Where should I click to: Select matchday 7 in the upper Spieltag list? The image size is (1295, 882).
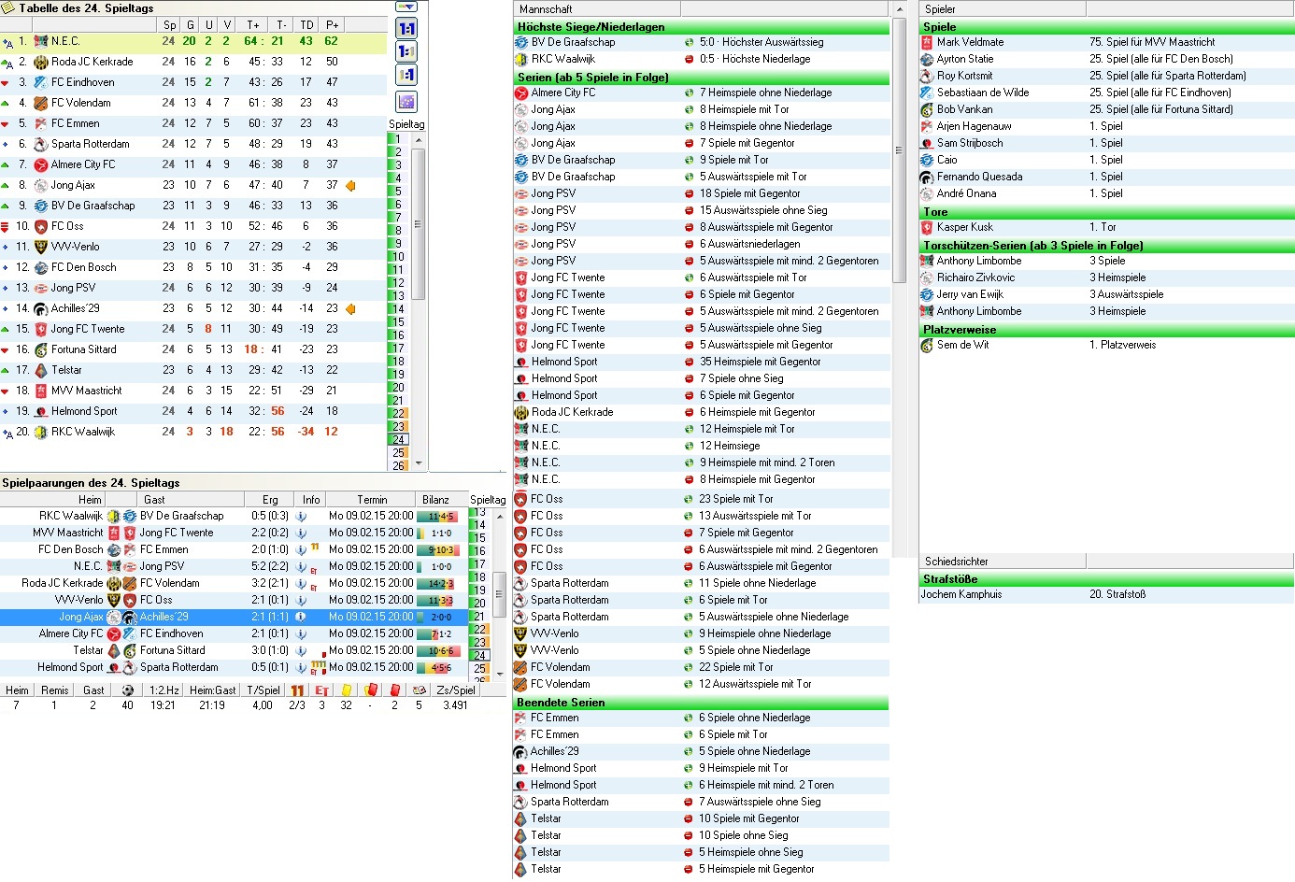398,218
